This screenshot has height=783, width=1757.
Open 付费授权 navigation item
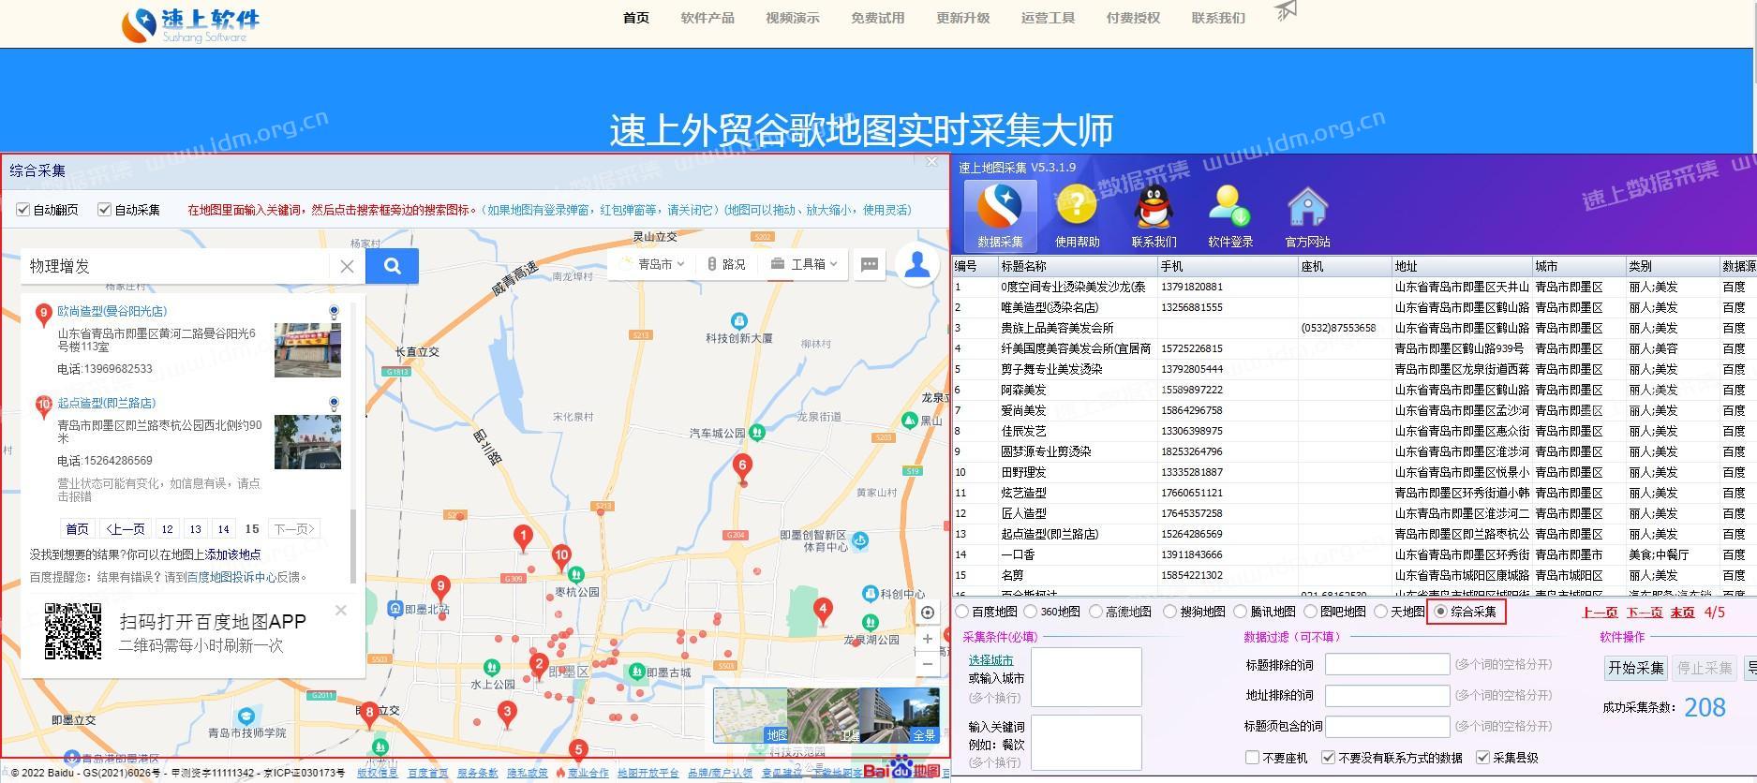coord(1133,18)
